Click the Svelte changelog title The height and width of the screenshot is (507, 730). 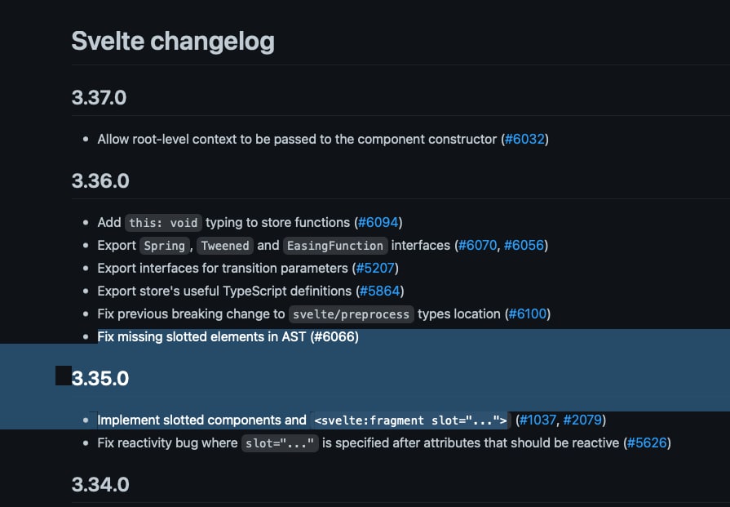coord(173,41)
